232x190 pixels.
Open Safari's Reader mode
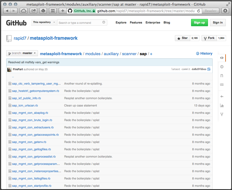pos(210,11)
